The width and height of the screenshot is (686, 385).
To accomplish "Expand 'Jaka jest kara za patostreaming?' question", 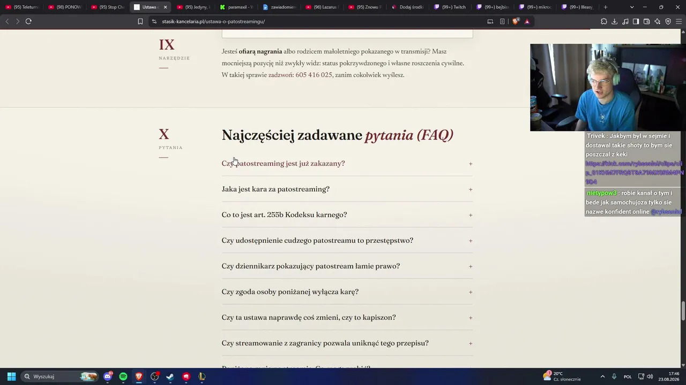I will tap(347, 189).
